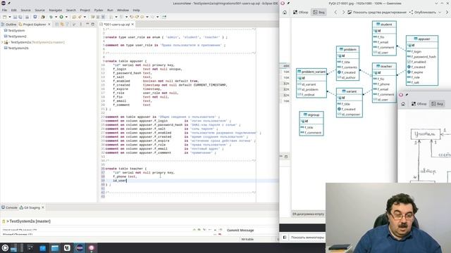This screenshot has width=451, height=253.
Task: Click Collapse All icon in Project Explorer
Action: click(57, 25)
